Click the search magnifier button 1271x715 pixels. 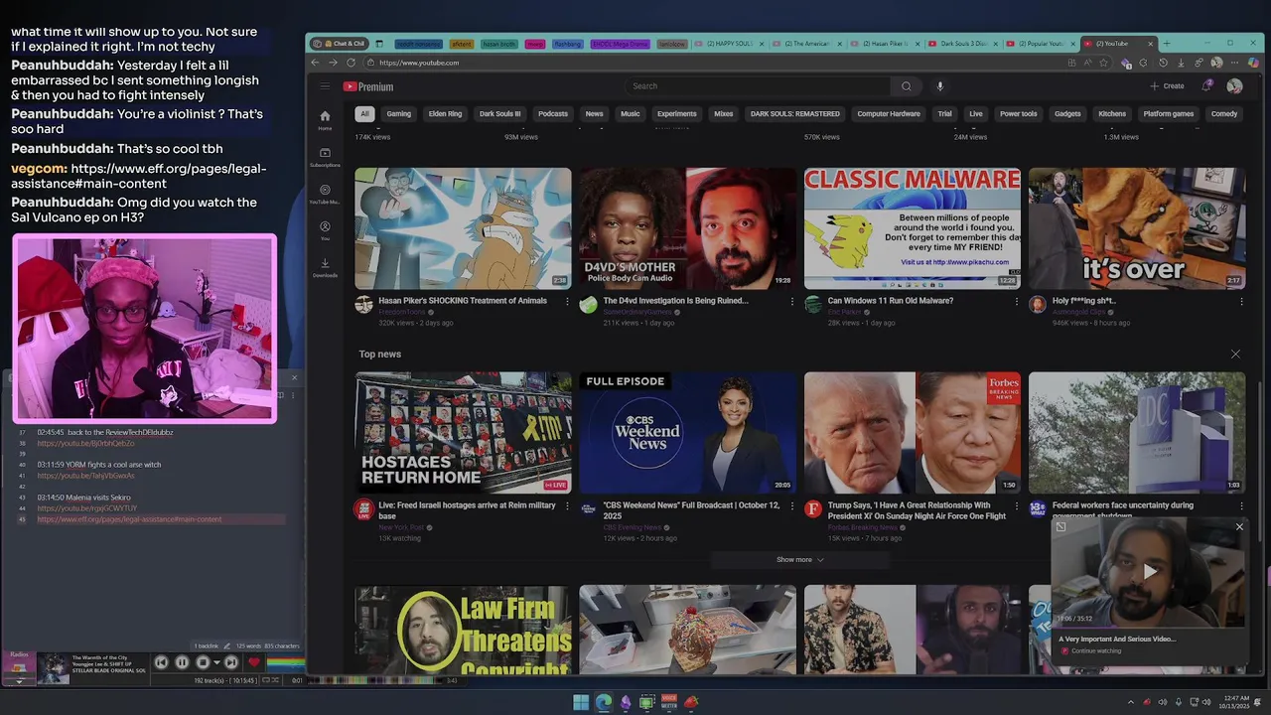tap(906, 86)
